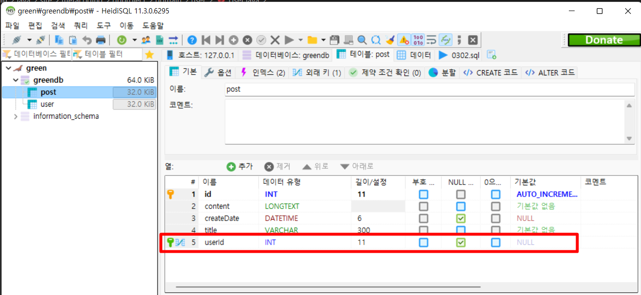The width and height of the screenshot is (641, 295).
Task: Click the 테이블 필터 input
Action: pos(107,55)
